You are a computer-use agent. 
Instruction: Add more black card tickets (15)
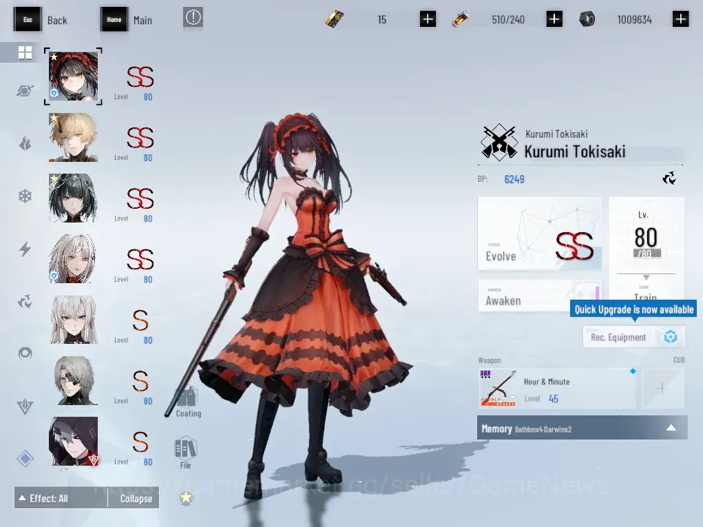coord(428,19)
